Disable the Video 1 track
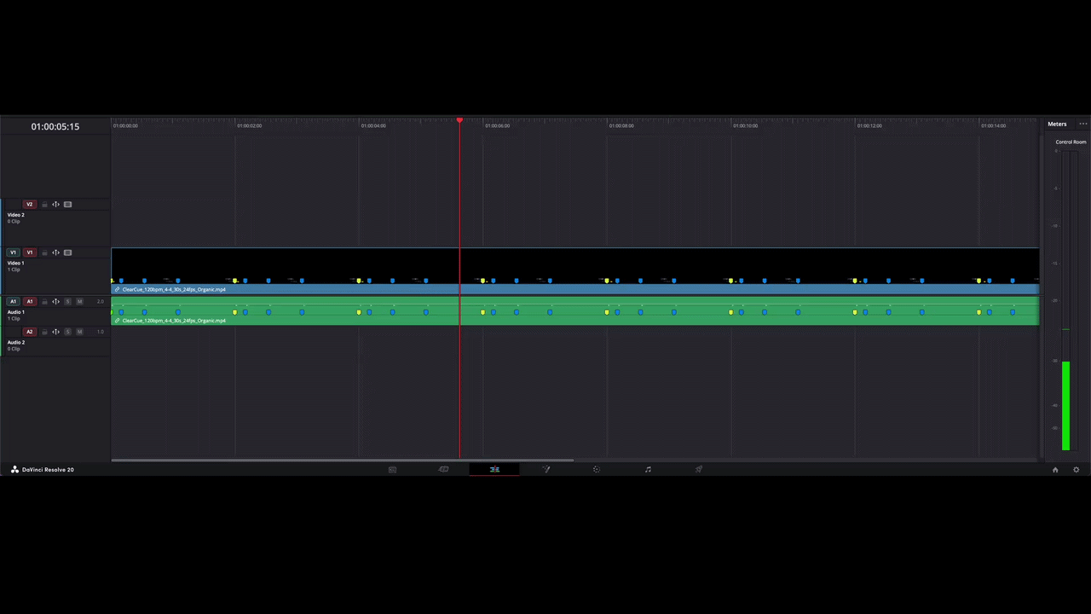This screenshot has height=614, width=1091. point(67,252)
